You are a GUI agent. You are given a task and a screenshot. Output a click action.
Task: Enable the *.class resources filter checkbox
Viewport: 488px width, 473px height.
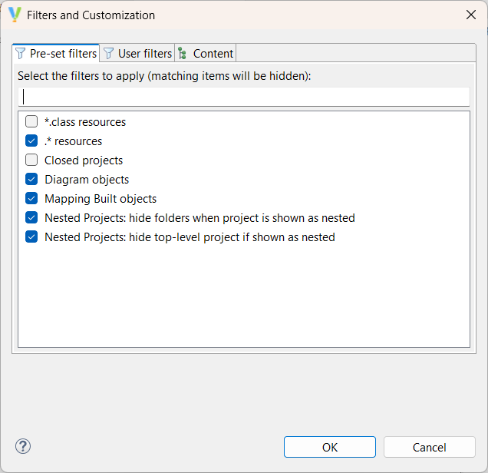click(x=31, y=121)
